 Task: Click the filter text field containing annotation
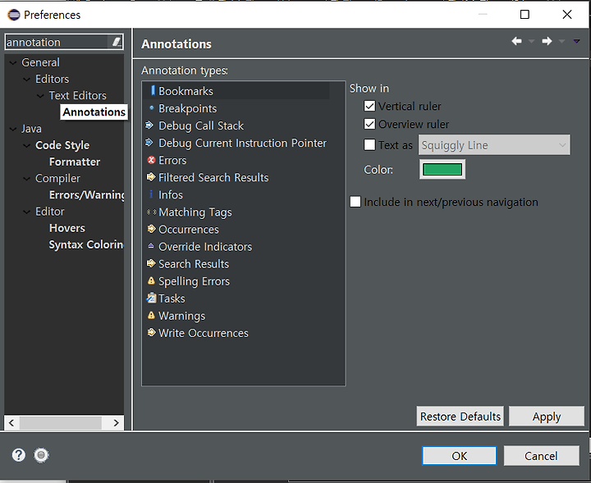[x=57, y=42]
